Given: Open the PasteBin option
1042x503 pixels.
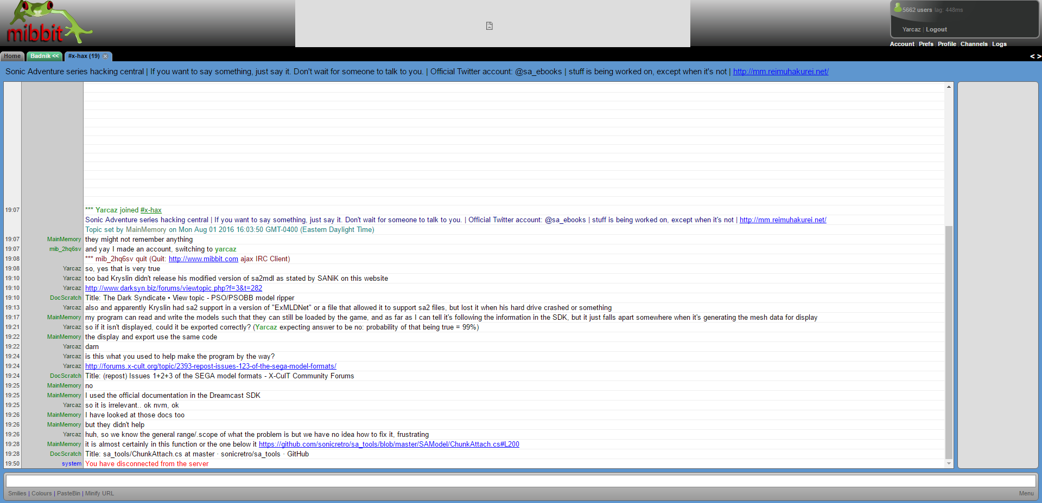Looking at the screenshot, I should tap(68, 493).
